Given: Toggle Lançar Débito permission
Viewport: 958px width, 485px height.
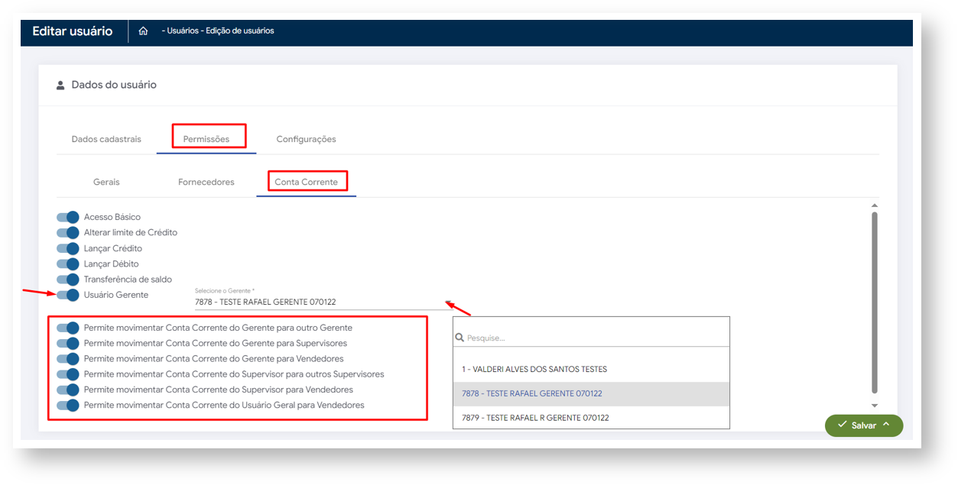Looking at the screenshot, I should (x=68, y=264).
